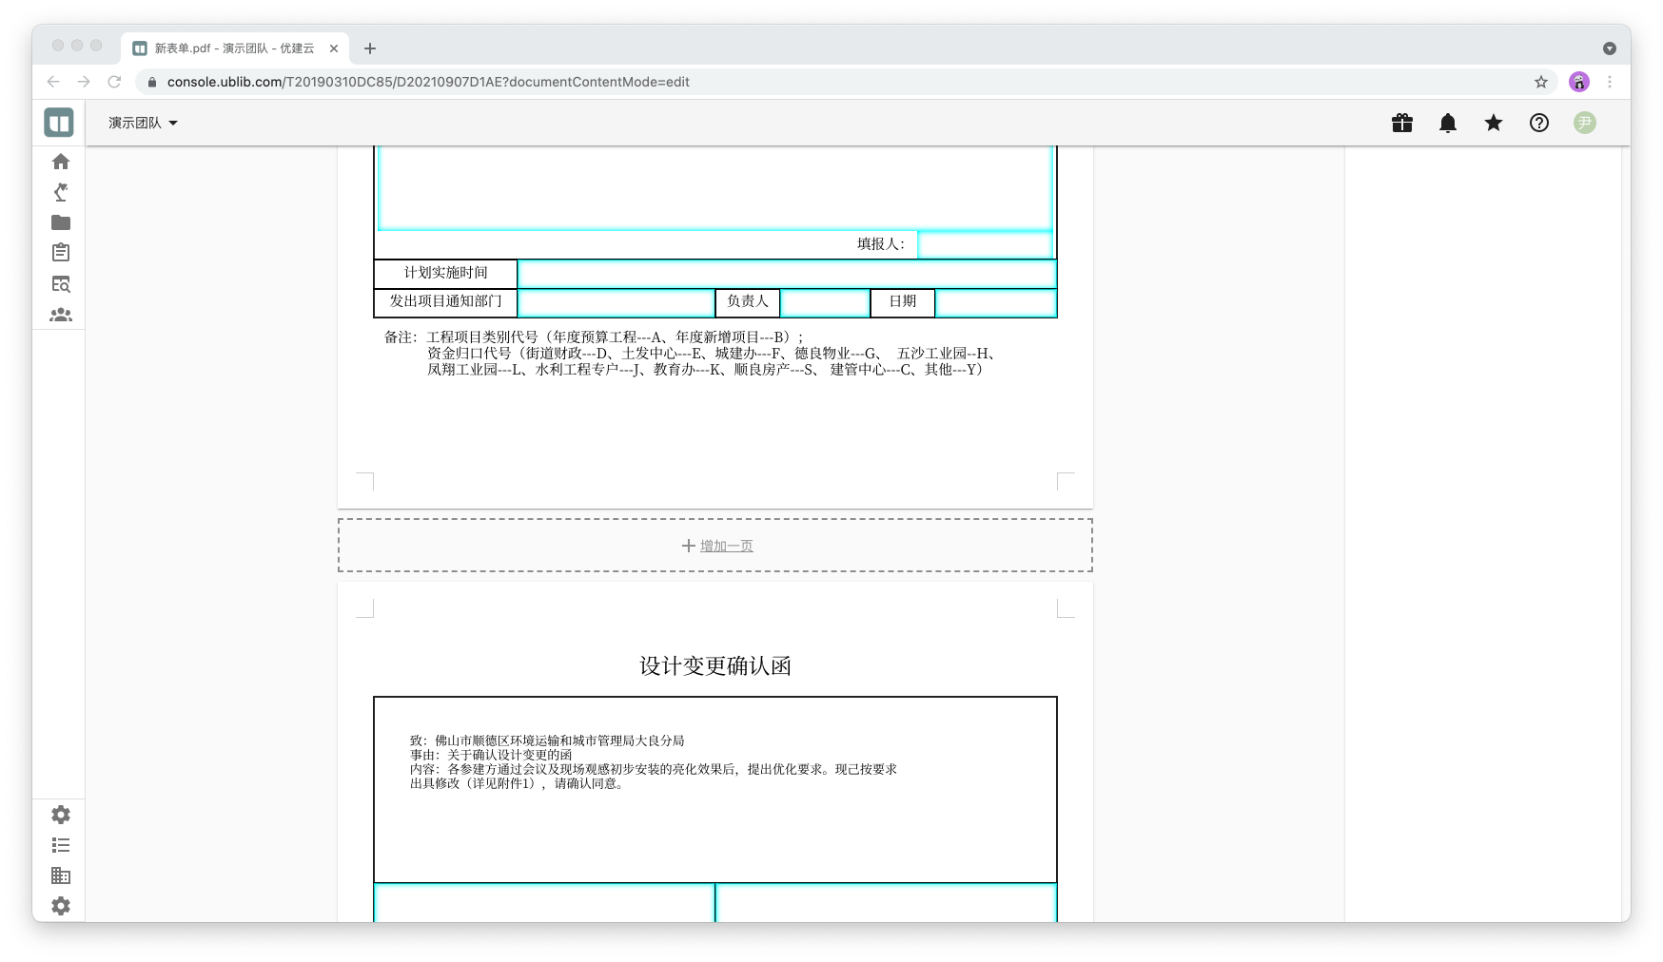Open the desk lamp sidebar icon
The height and width of the screenshot is (962, 1663).
pyautogui.click(x=61, y=192)
